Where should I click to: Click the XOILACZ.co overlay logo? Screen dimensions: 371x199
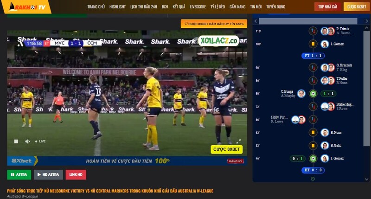tap(218, 41)
